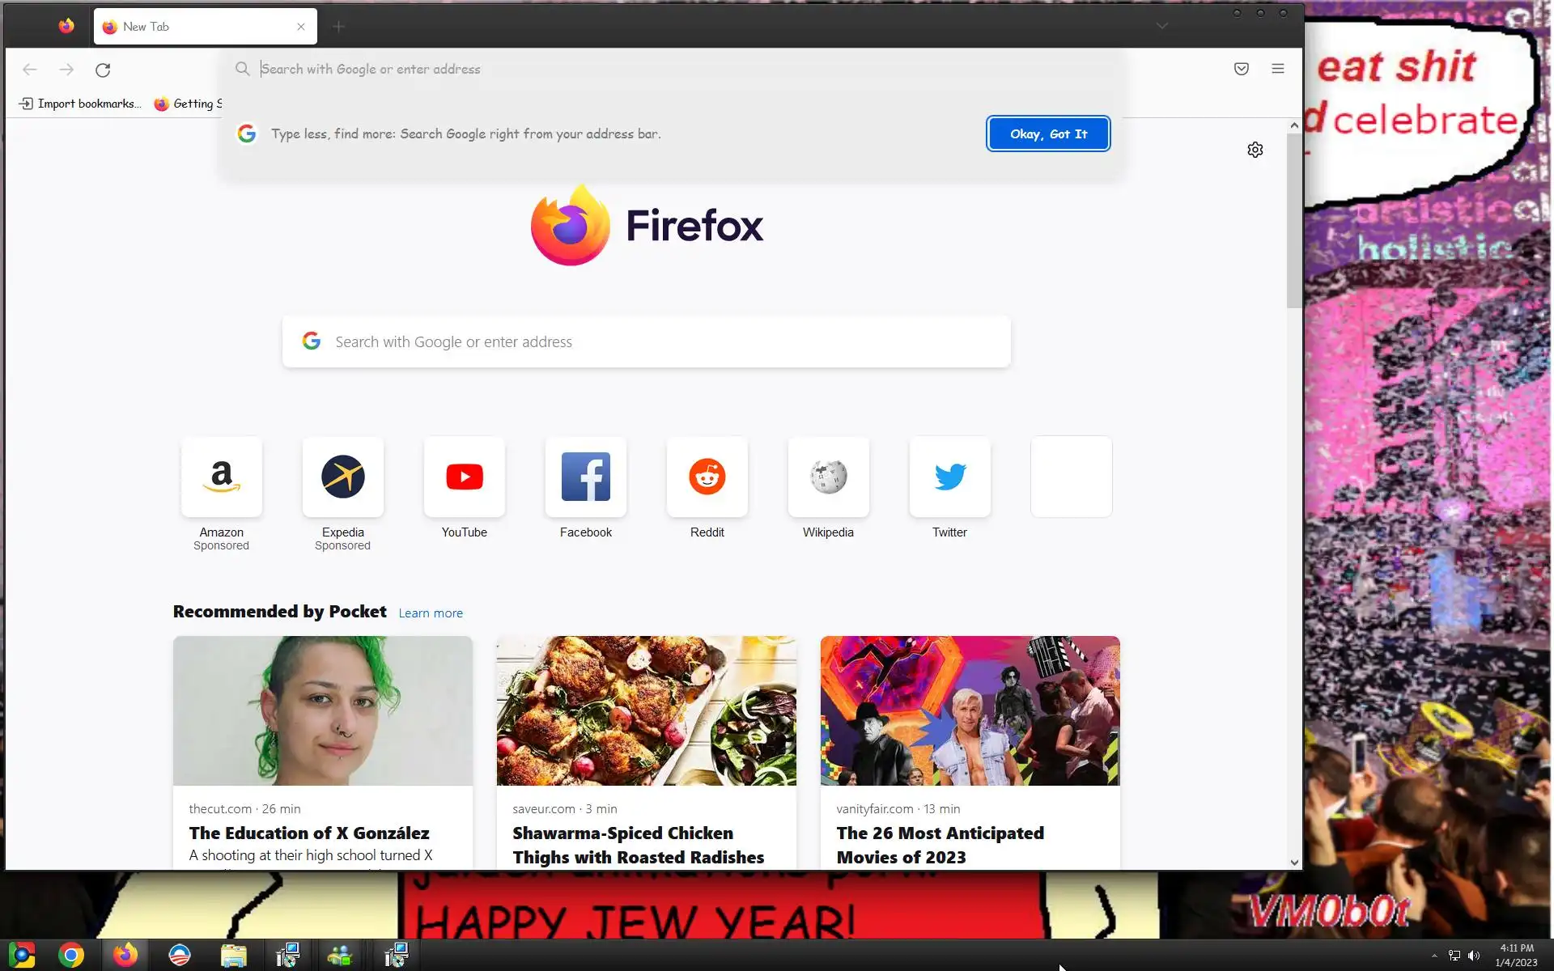Launch Chrome from the taskbar
1554x971 pixels.
(71, 956)
